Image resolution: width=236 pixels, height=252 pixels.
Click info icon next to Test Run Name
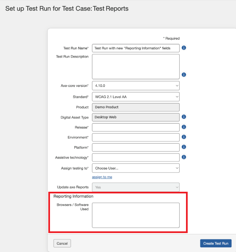[x=184, y=48]
